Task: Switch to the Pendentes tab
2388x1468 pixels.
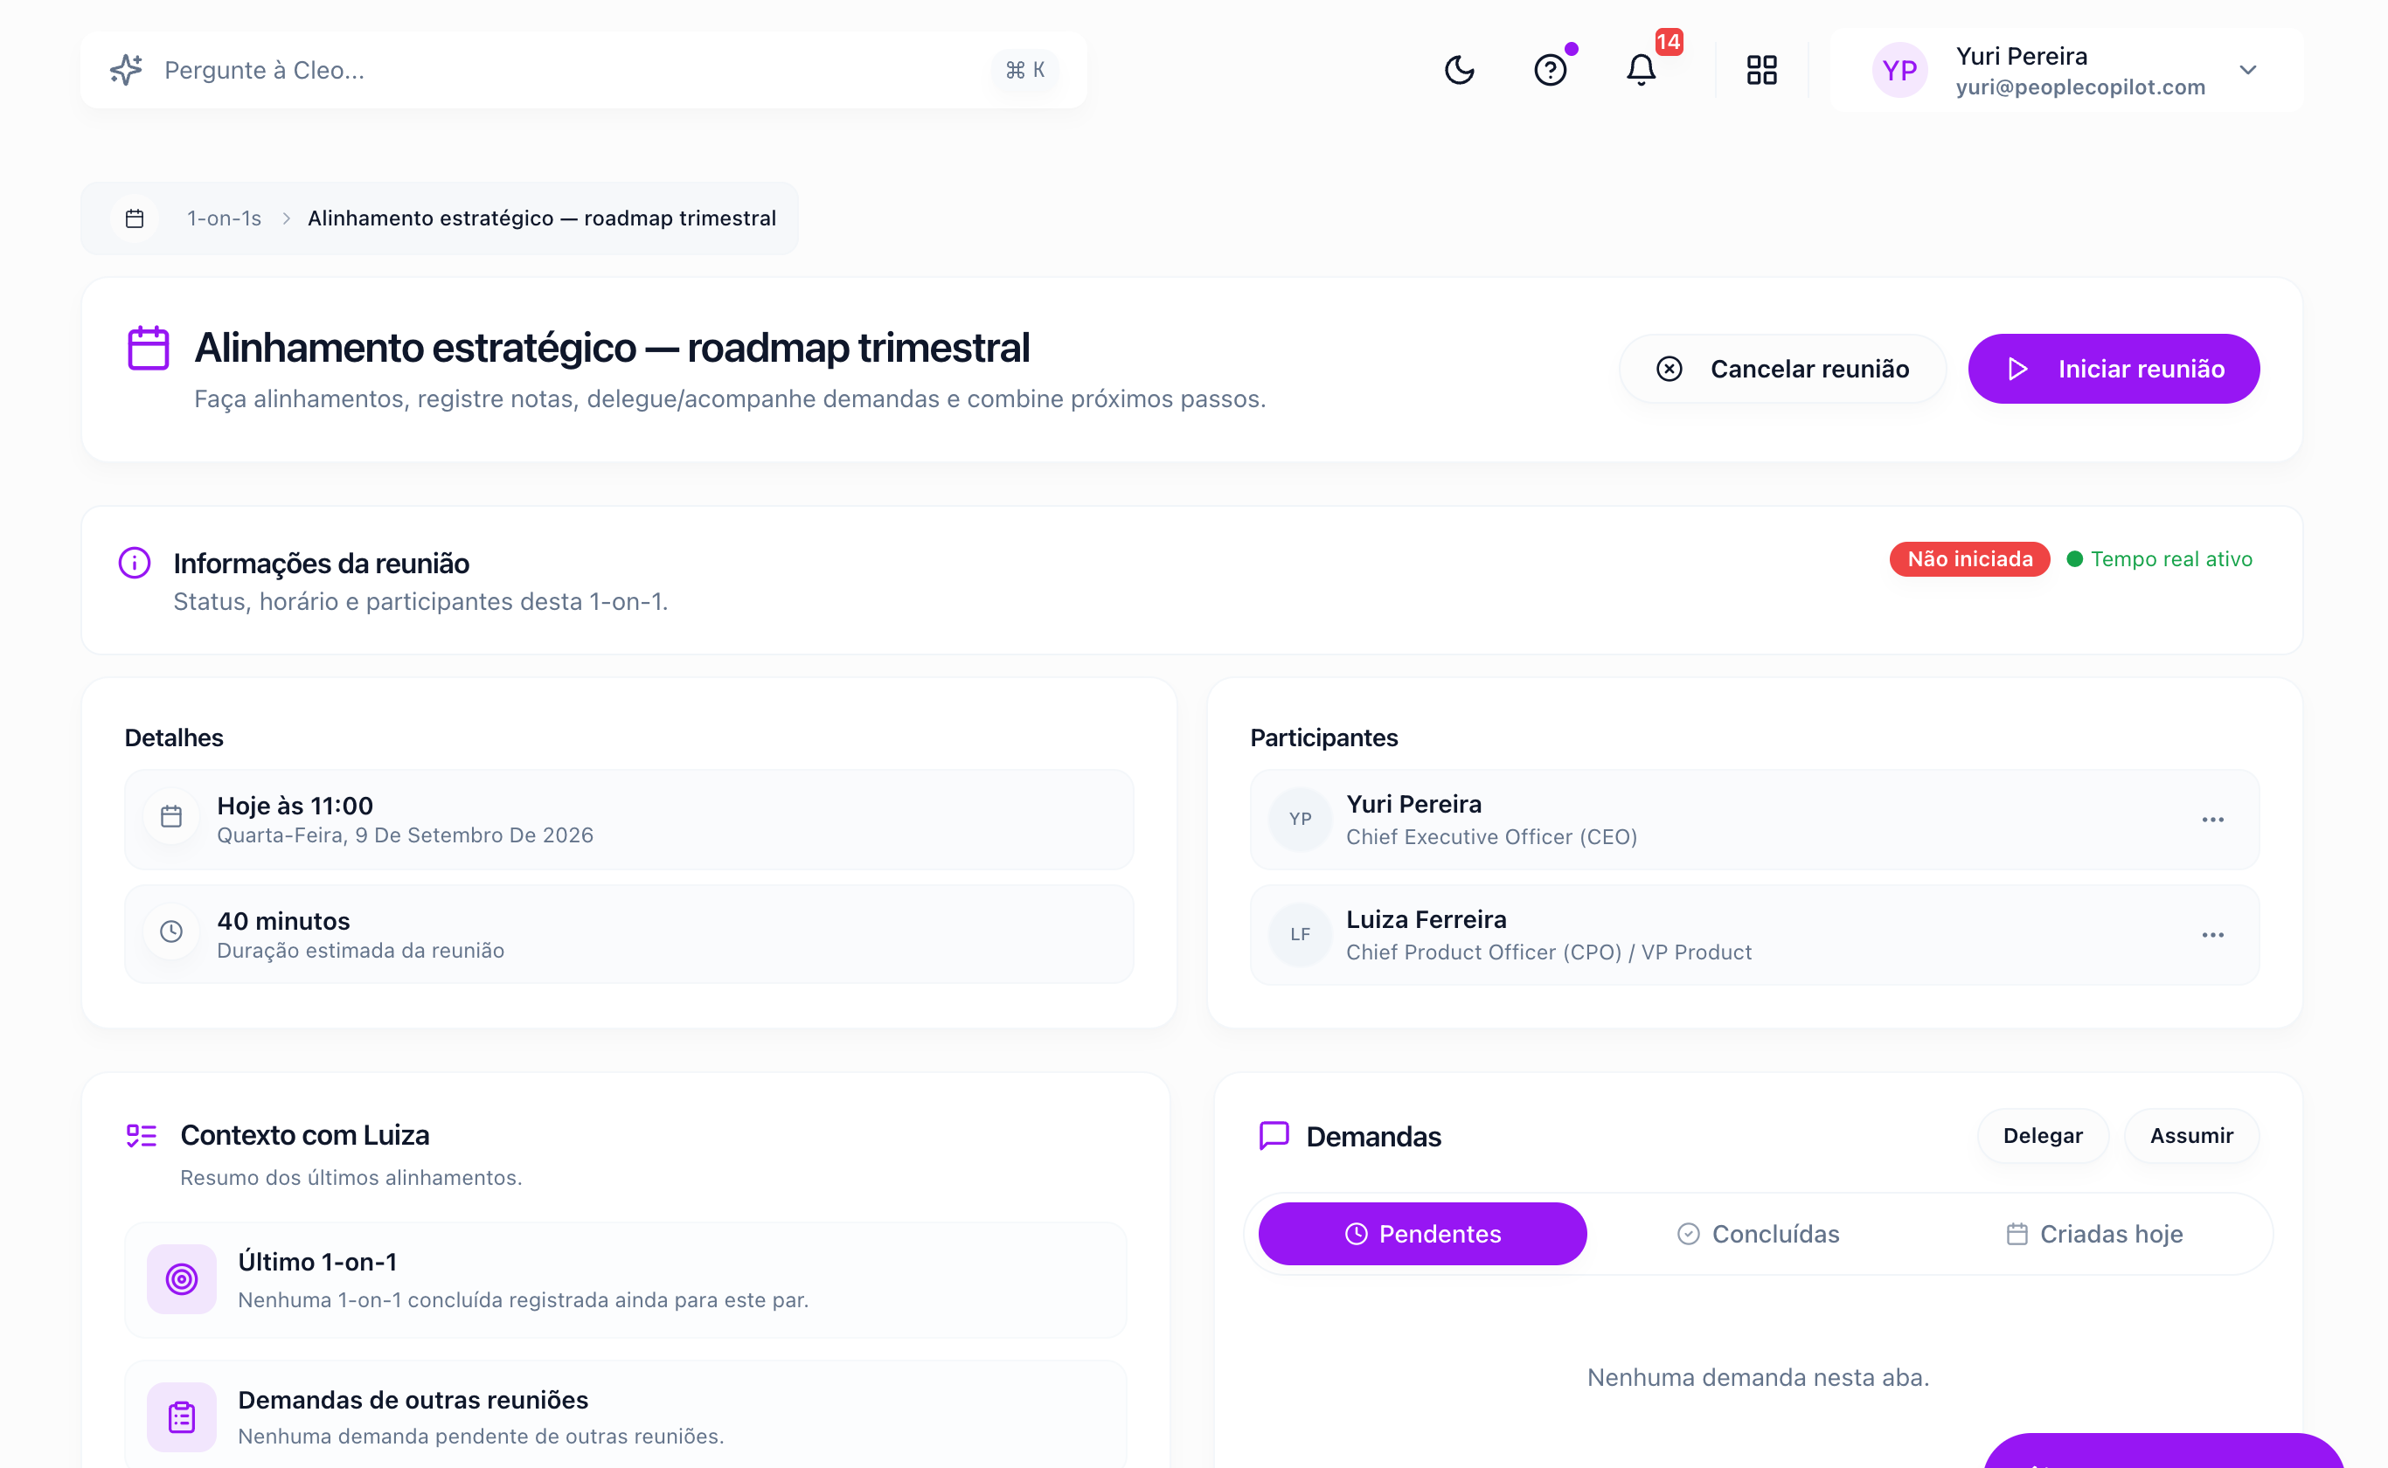Action: (1423, 1234)
